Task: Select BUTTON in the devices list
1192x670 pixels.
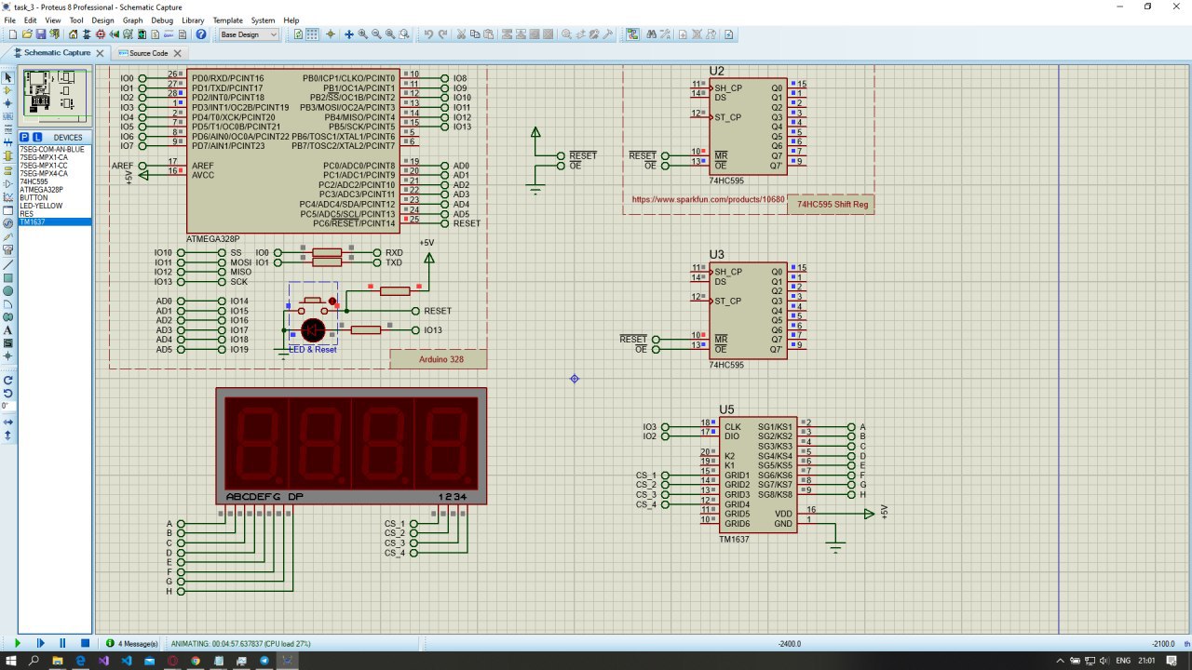Action: 55,197
